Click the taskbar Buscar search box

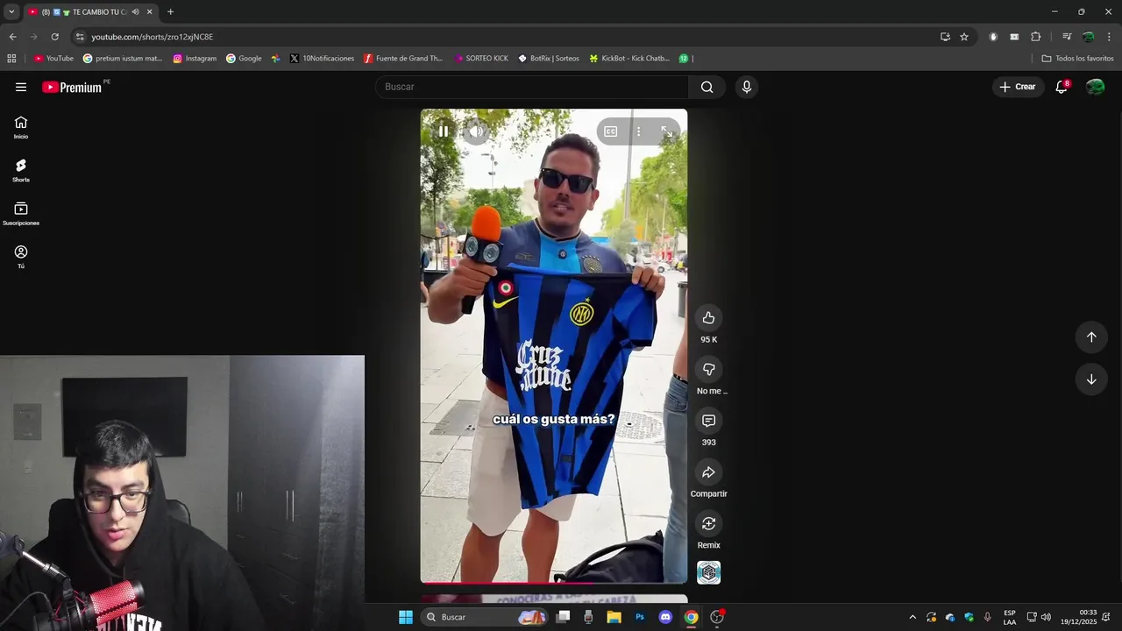click(x=486, y=617)
